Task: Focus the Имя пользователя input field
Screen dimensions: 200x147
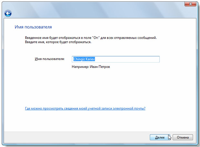Action: click(x=116, y=59)
